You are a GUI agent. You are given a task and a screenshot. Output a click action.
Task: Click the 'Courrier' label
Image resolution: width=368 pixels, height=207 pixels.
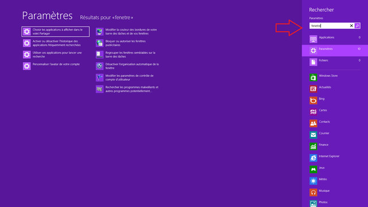point(324,133)
